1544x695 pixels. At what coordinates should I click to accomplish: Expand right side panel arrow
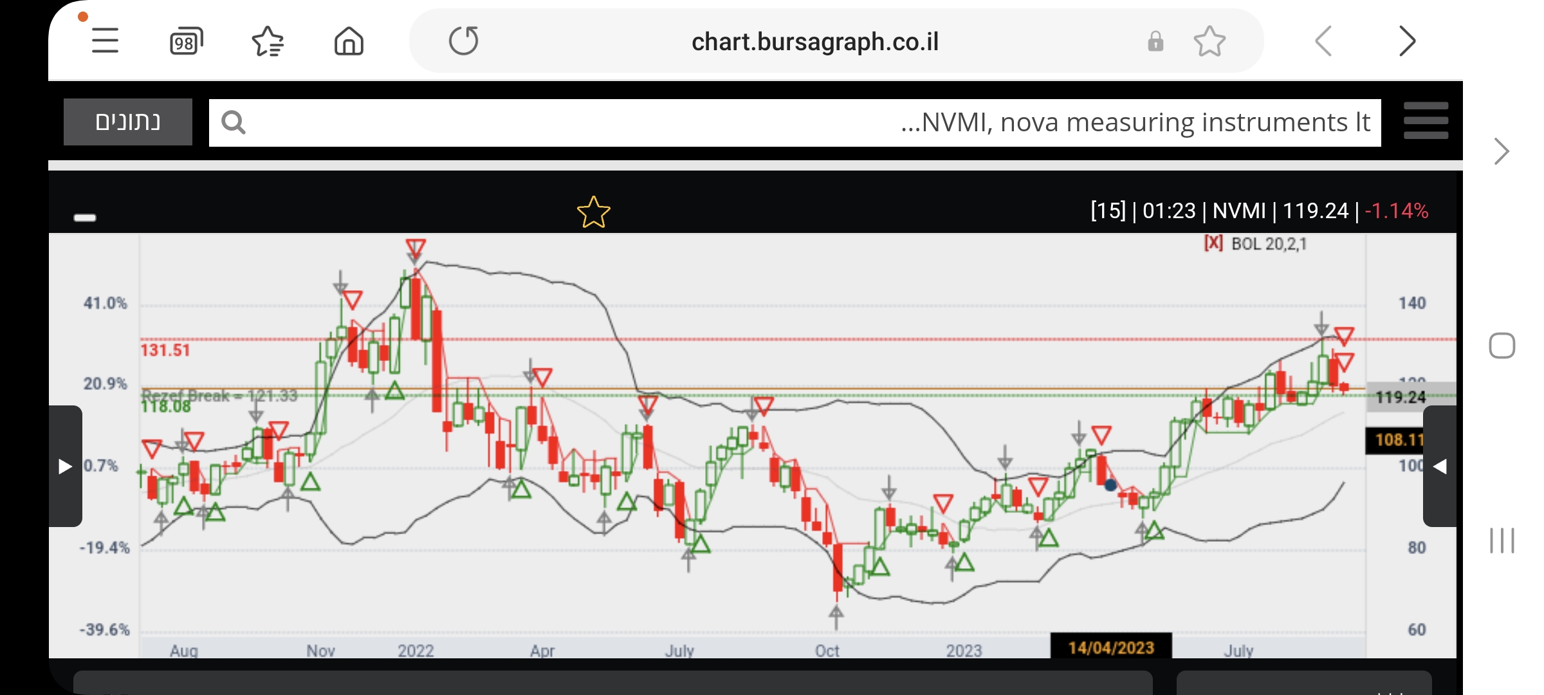point(1440,466)
